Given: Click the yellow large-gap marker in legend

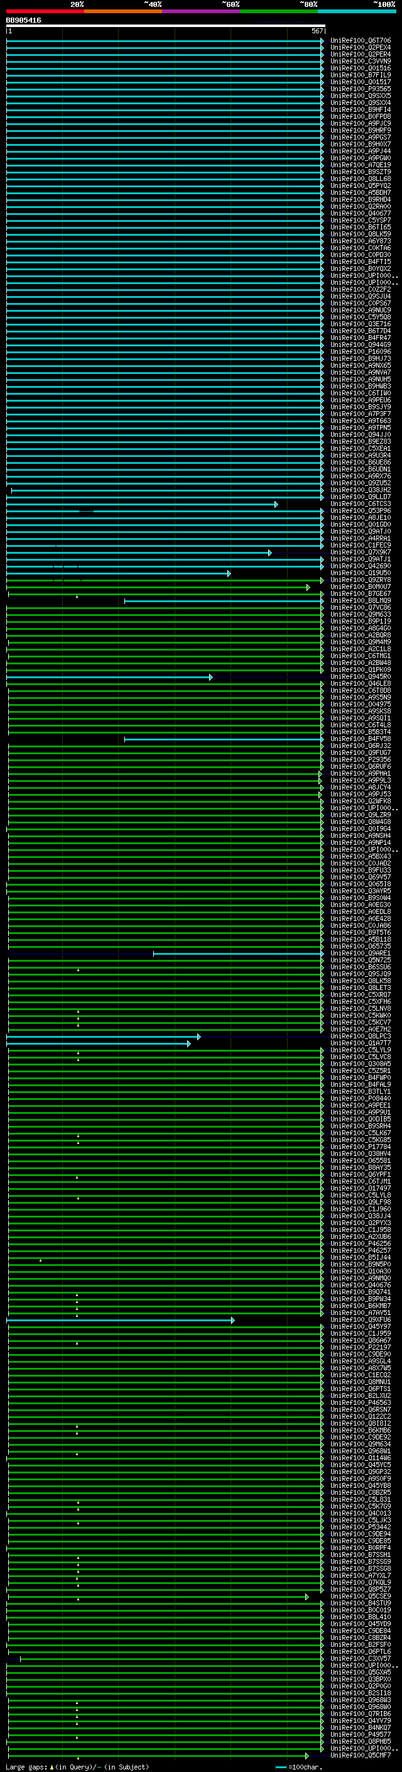Looking at the screenshot, I should point(52,1766).
